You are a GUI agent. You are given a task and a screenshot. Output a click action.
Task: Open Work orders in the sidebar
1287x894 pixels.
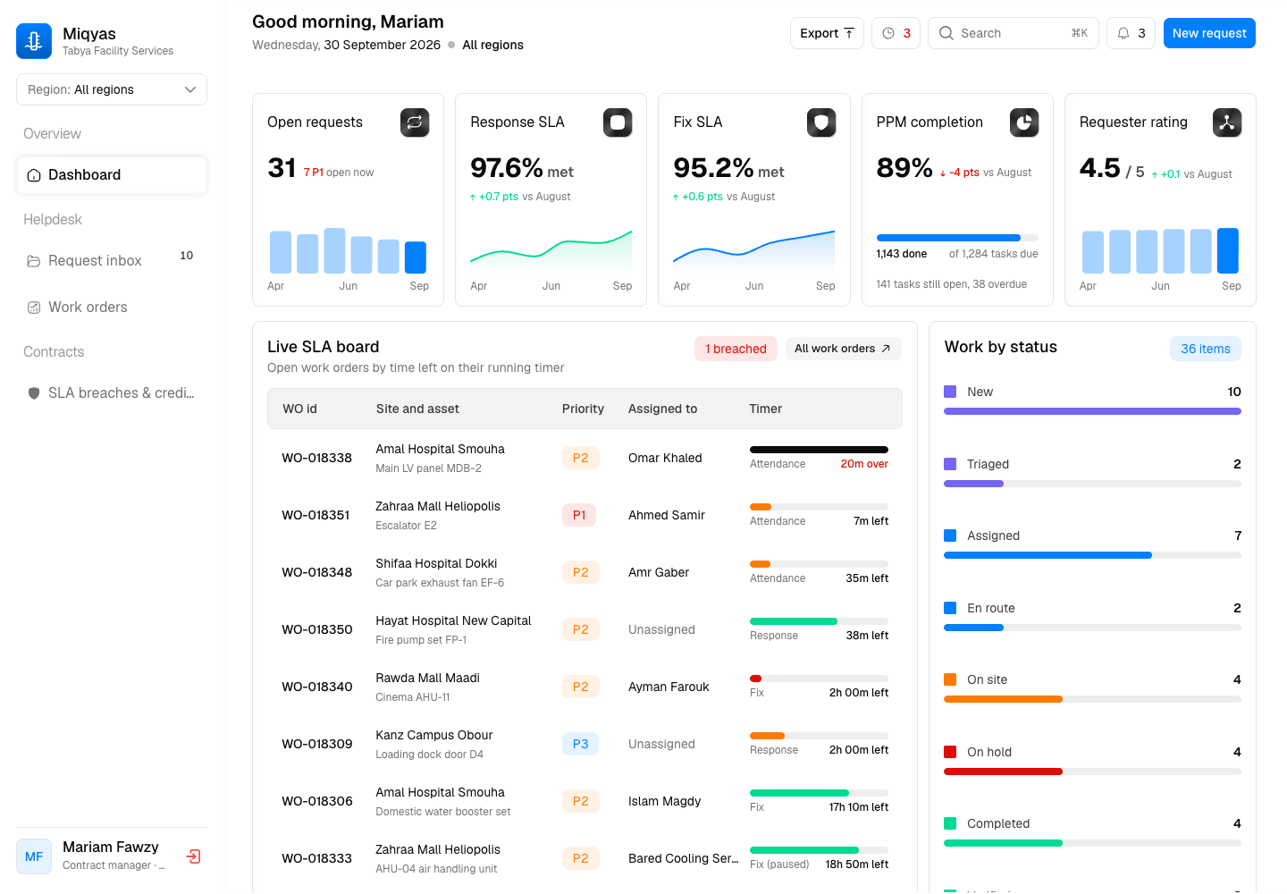(x=112, y=308)
